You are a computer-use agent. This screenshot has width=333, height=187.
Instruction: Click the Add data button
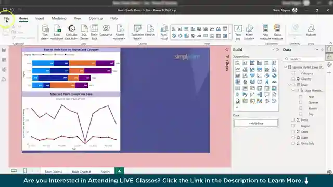(256, 123)
